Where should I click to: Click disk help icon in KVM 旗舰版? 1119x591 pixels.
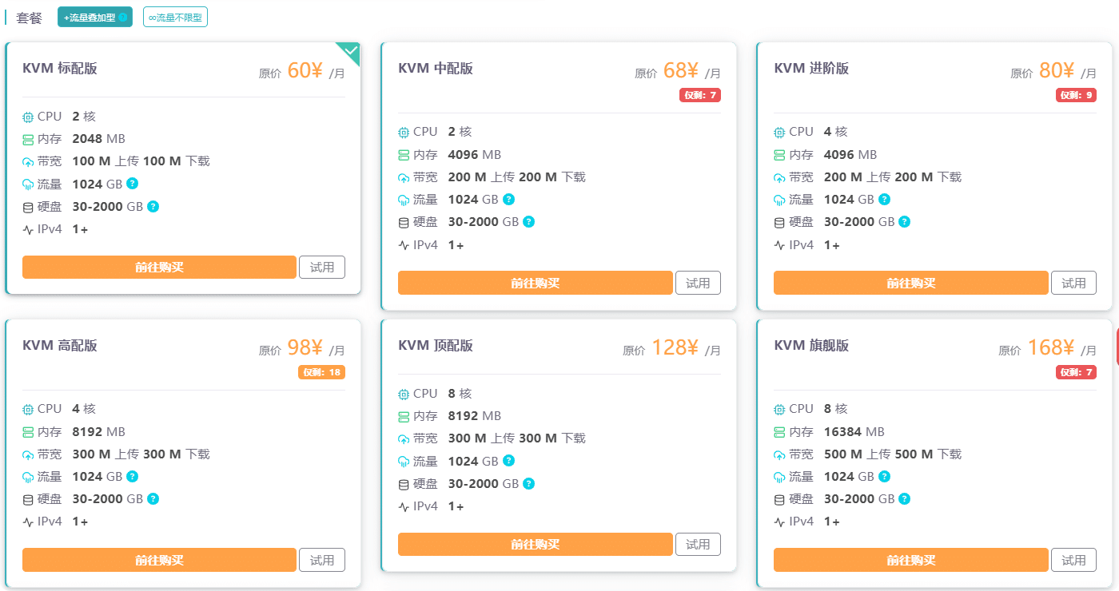(904, 499)
